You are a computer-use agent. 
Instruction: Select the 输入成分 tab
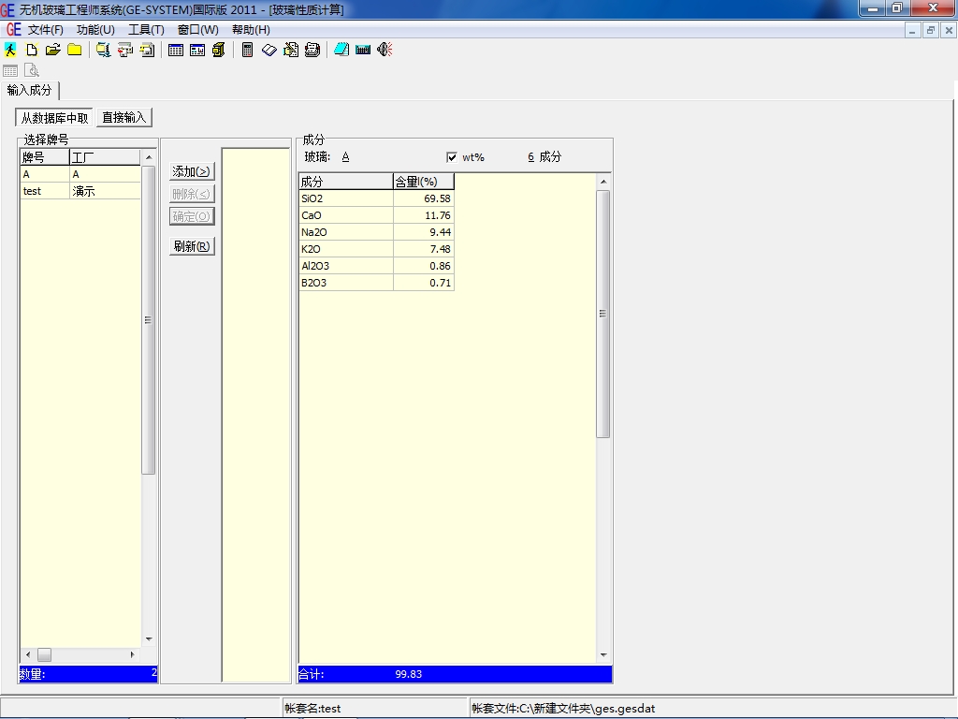click(x=29, y=91)
